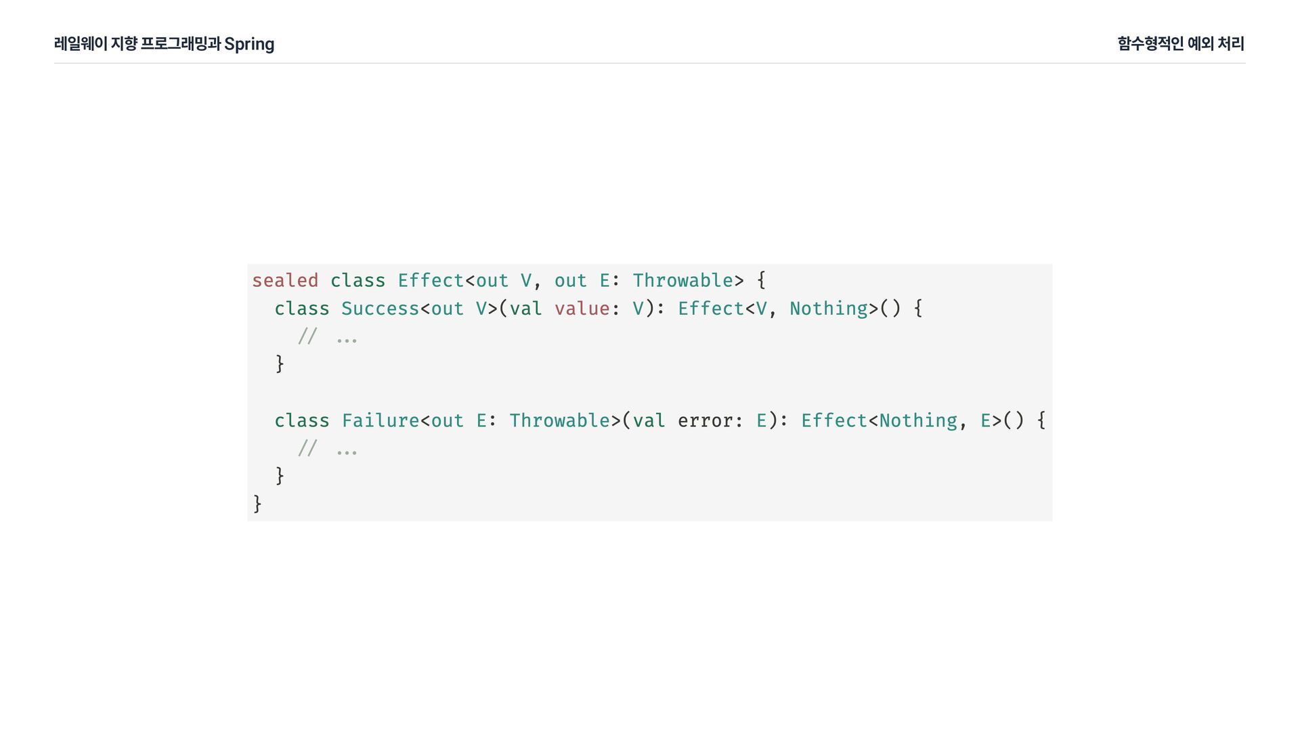Click the final closing brace of Effect
The height and width of the screenshot is (731, 1300).
[x=257, y=504]
